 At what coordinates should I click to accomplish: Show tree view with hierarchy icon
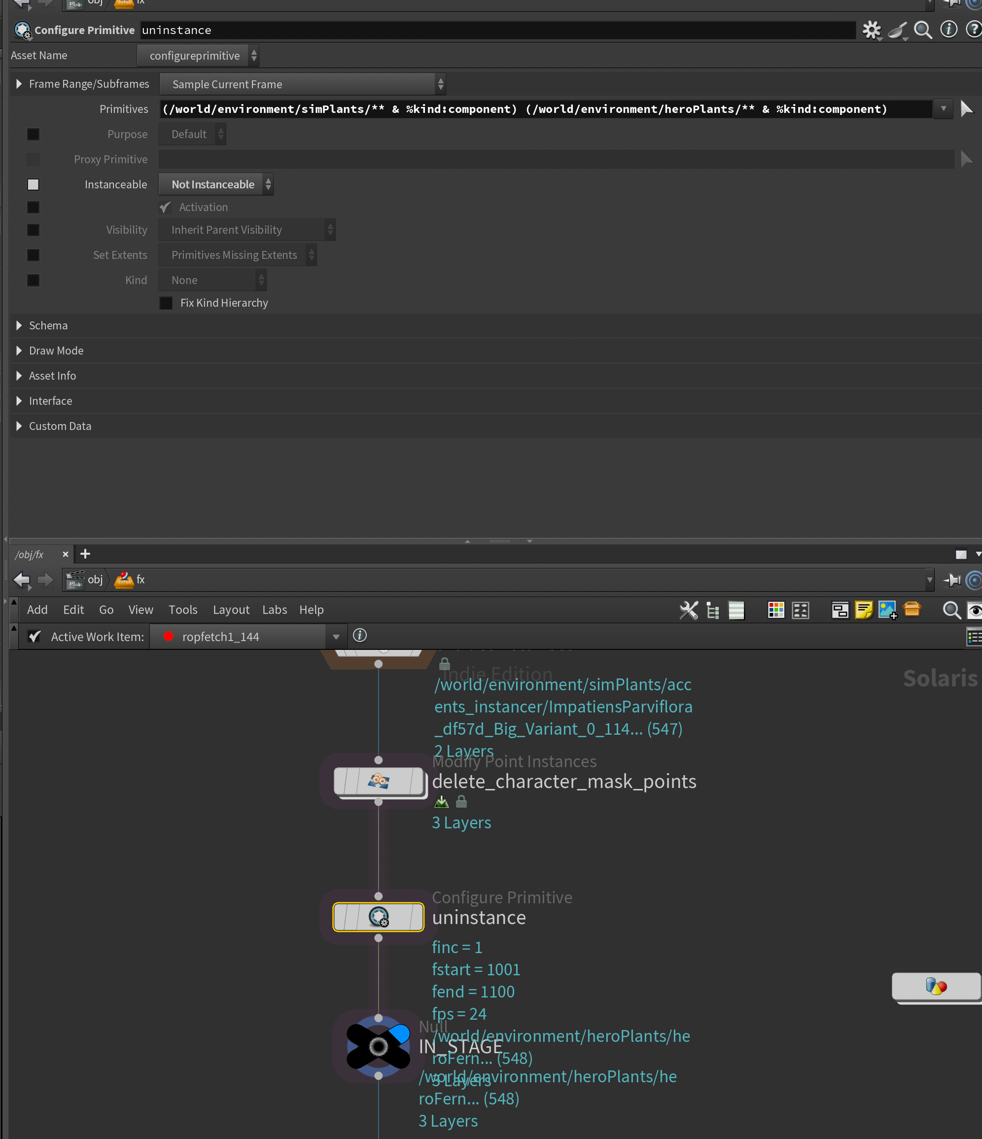coord(713,609)
